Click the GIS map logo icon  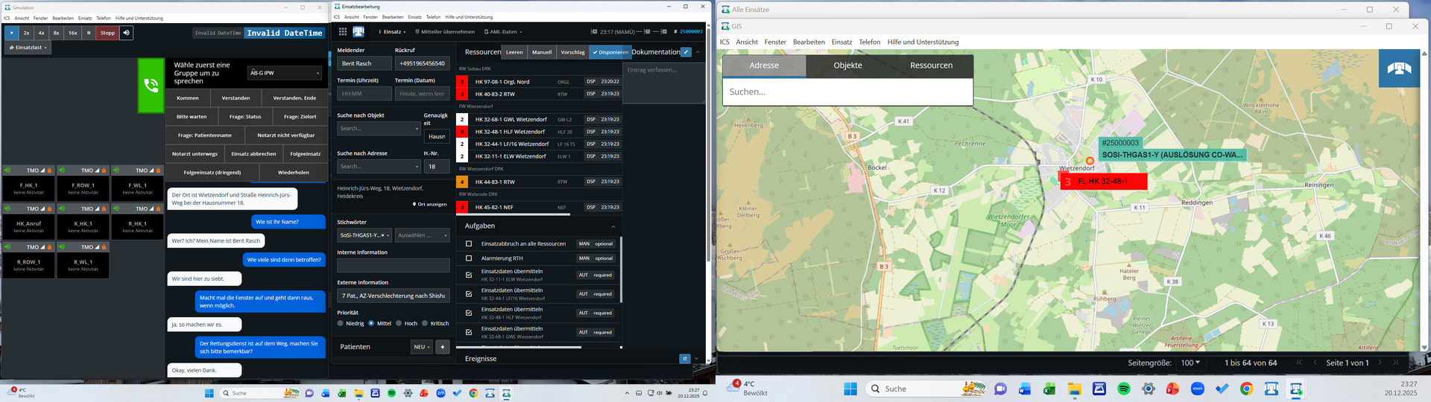pos(1399,68)
